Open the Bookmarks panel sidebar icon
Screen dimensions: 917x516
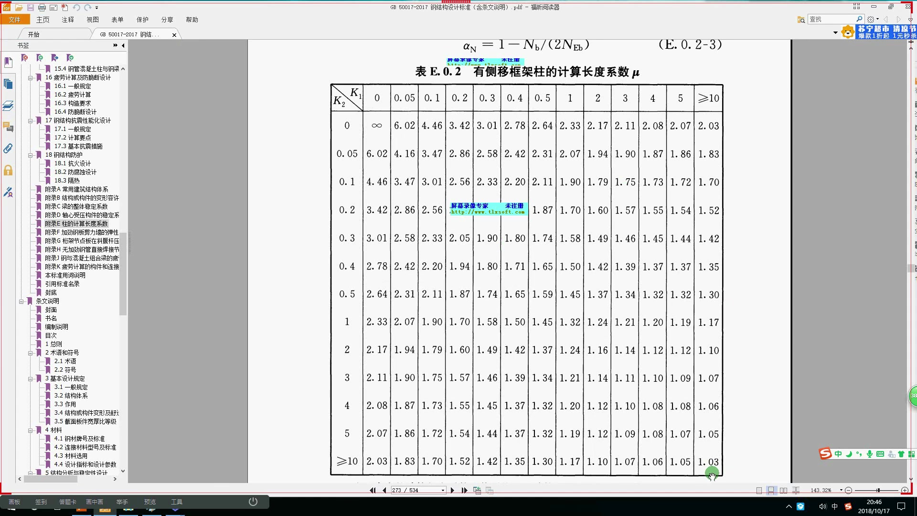click(8, 63)
